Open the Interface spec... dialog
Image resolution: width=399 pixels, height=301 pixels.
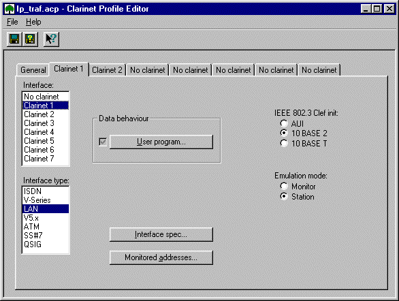161,234
